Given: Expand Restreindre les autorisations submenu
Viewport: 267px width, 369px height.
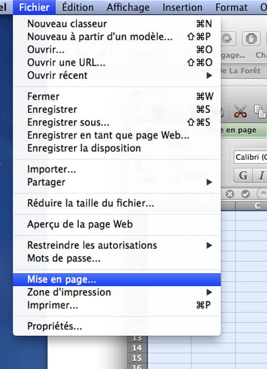Looking at the screenshot, I should pyautogui.click(x=117, y=245).
